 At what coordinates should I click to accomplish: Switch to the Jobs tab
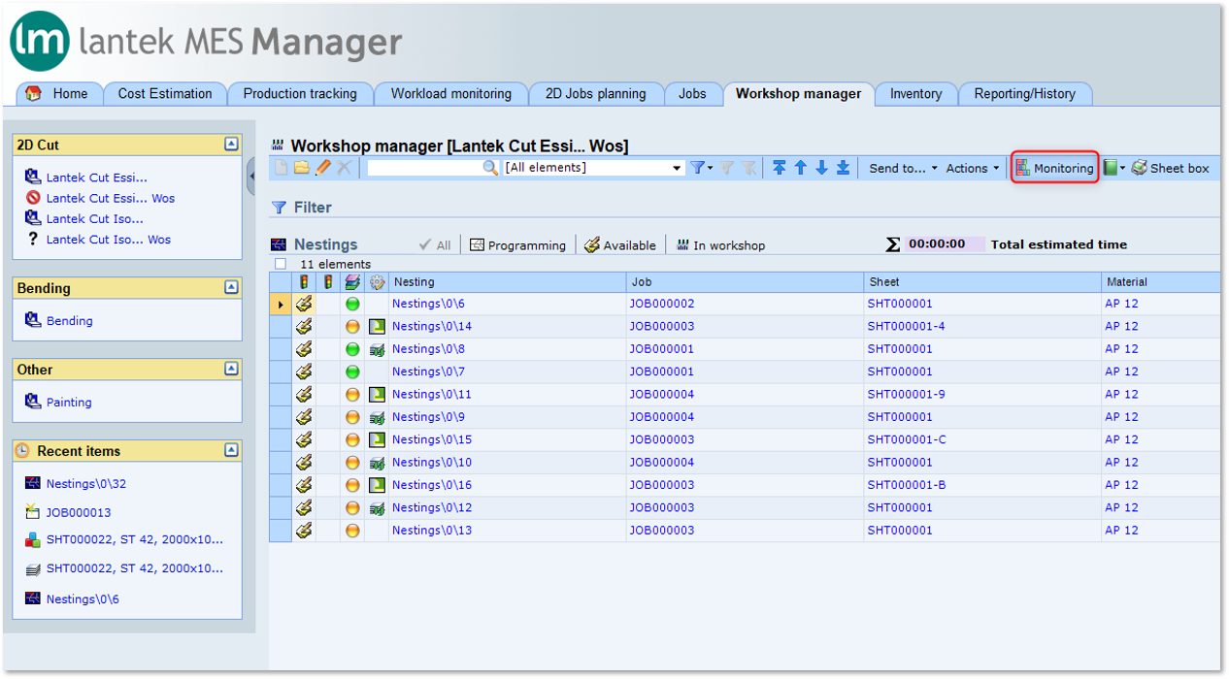pos(692,94)
